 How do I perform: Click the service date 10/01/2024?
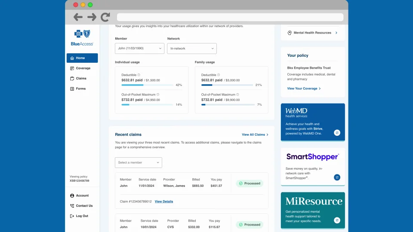(x=148, y=227)
